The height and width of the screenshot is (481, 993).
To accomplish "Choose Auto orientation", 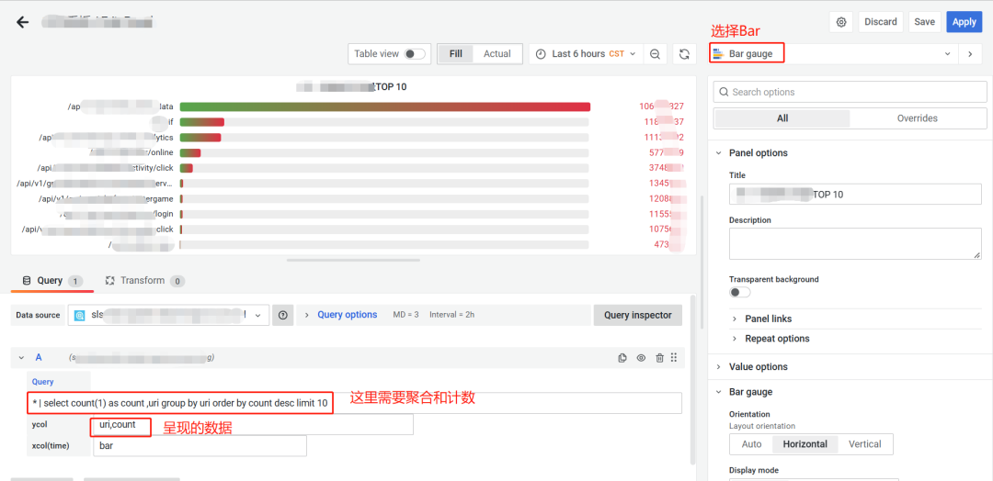I will coord(751,443).
